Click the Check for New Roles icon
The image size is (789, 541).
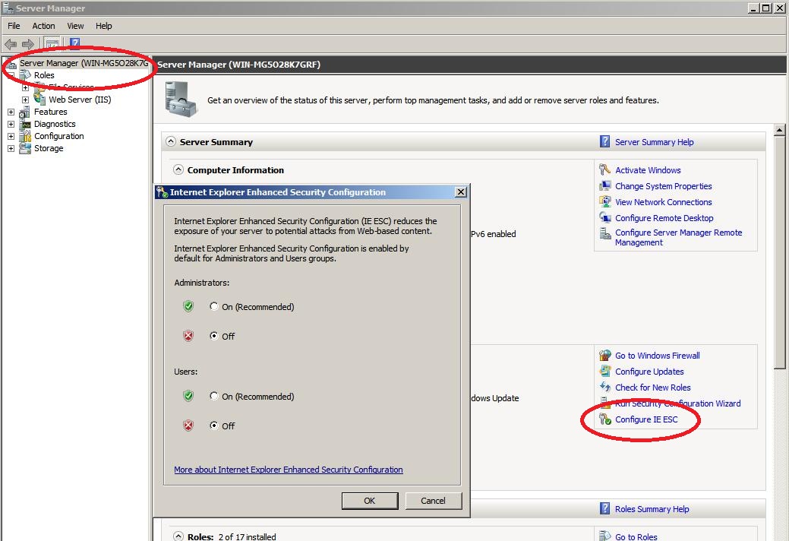pos(604,387)
